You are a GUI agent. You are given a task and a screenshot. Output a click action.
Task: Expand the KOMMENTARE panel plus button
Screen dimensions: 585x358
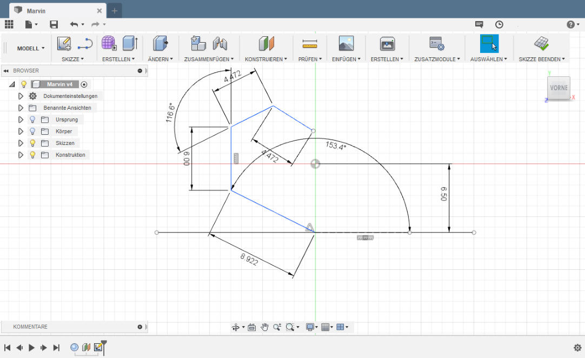coord(140,327)
